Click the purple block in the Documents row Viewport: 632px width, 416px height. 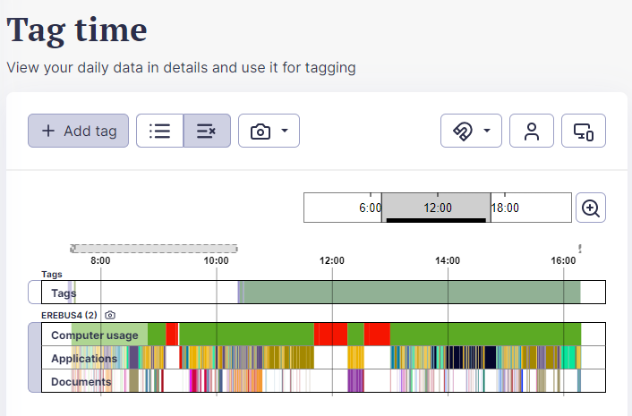(x=355, y=381)
